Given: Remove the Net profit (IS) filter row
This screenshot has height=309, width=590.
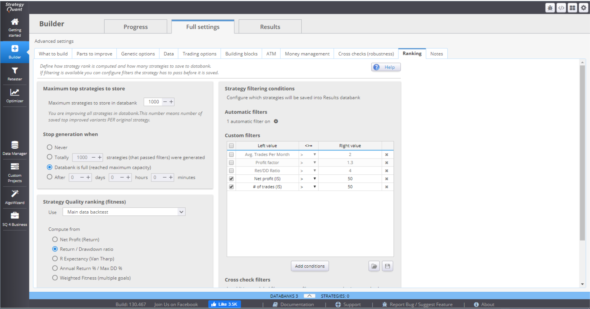Looking at the screenshot, I should [x=386, y=178].
